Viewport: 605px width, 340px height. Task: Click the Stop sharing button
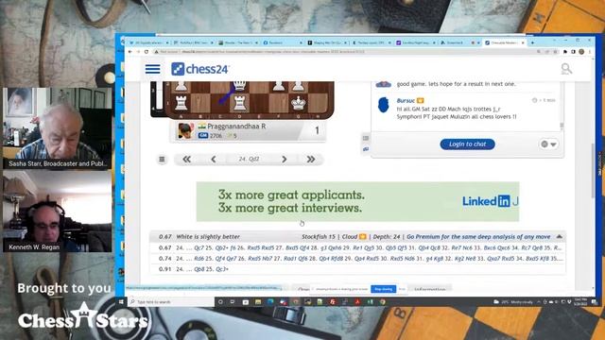383,289
